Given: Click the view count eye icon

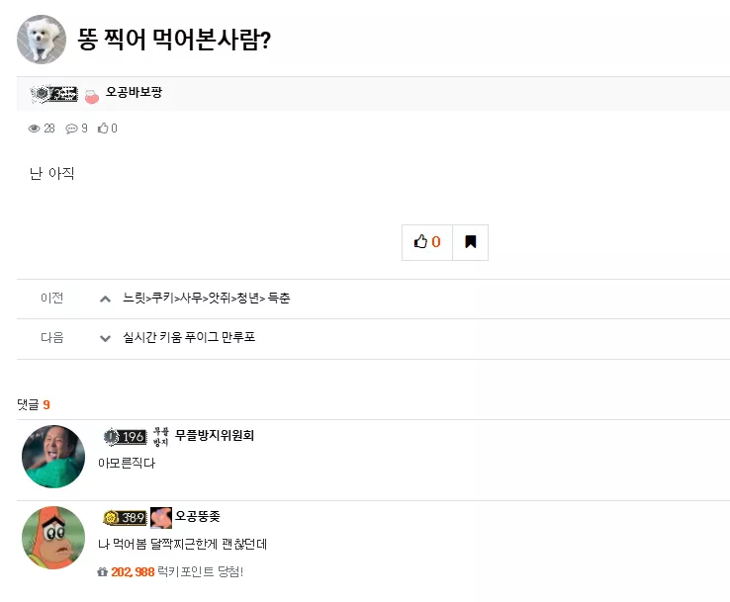Looking at the screenshot, I should pyautogui.click(x=34, y=129).
